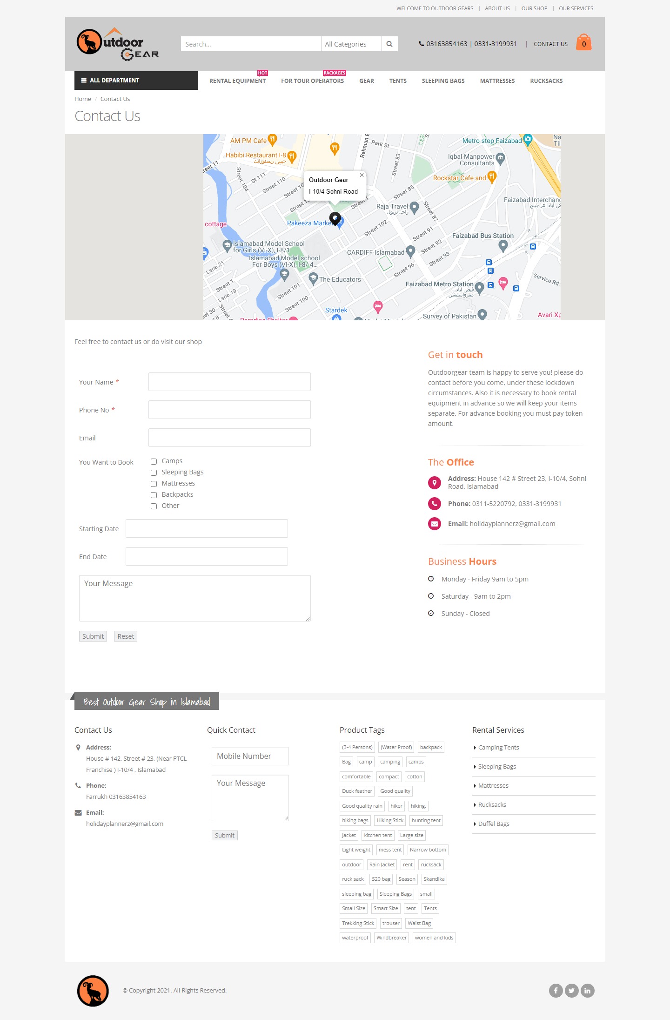
Task: Click the Starting Date field
Action: coord(207,528)
